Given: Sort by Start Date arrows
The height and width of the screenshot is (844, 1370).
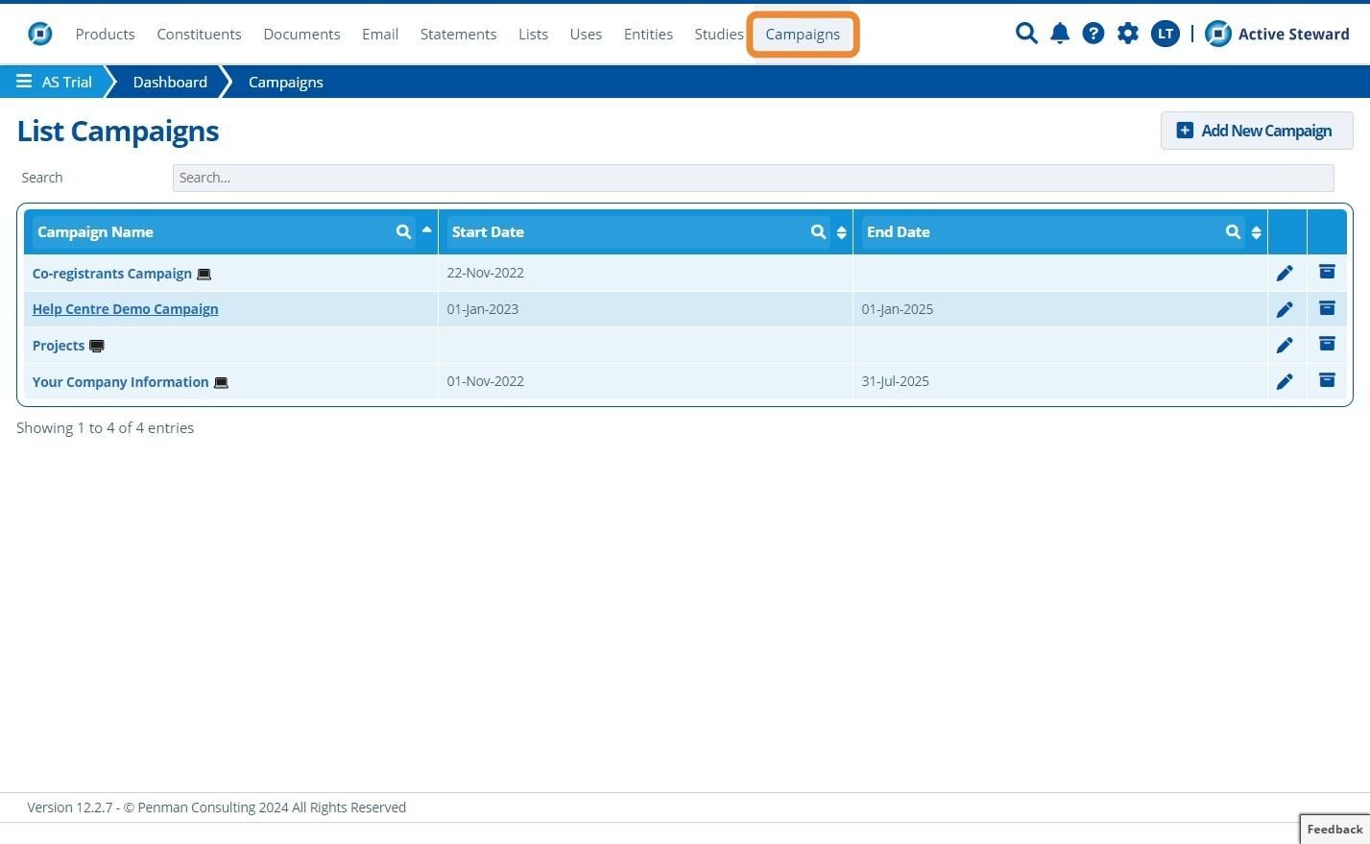Looking at the screenshot, I should pyautogui.click(x=841, y=232).
